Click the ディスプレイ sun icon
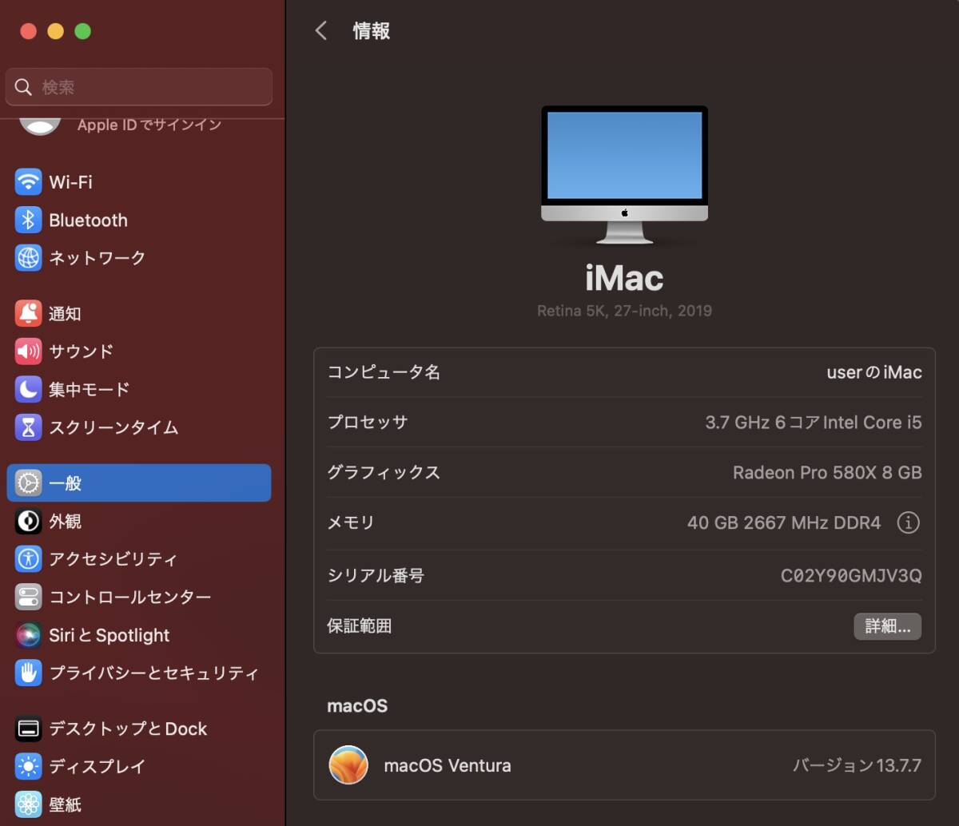Screen dimensions: 959x826 (x=28, y=767)
